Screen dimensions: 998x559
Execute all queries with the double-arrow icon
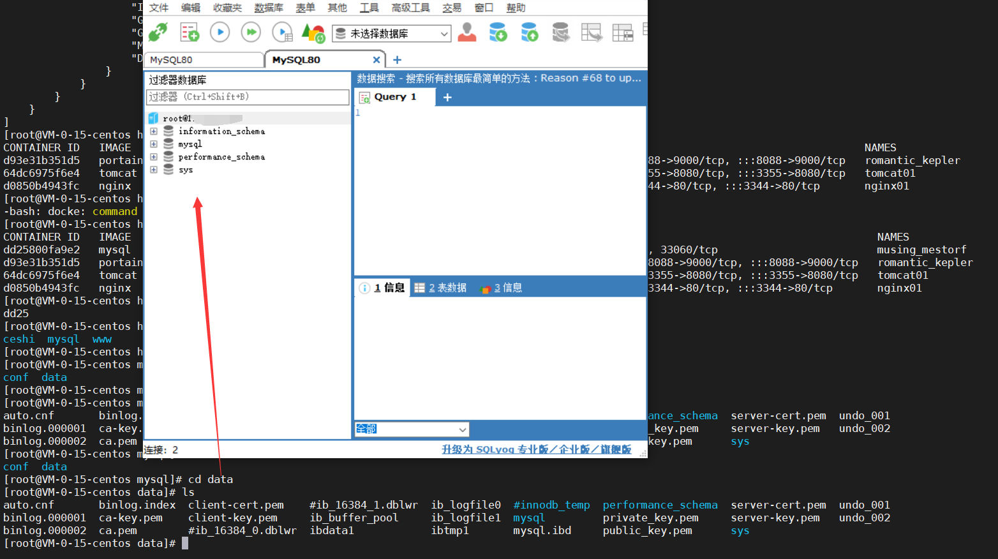[x=251, y=32]
